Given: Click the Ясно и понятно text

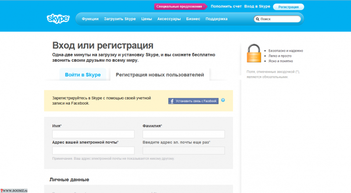Looking at the screenshot, I should point(280,61).
